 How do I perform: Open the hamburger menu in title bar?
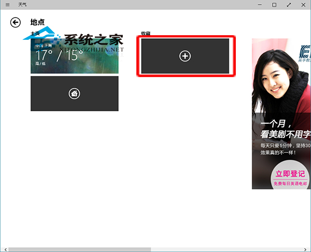point(8,5)
